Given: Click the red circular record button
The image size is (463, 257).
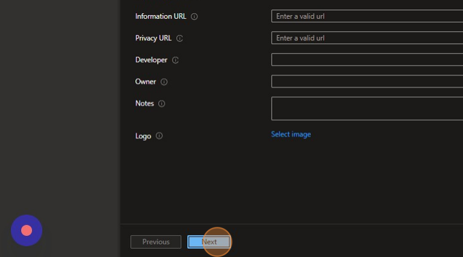Looking at the screenshot, I should 27,230.
